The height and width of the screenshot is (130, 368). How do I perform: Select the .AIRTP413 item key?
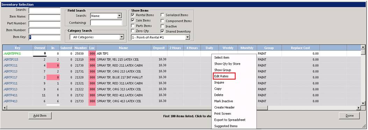click(10, 101)
